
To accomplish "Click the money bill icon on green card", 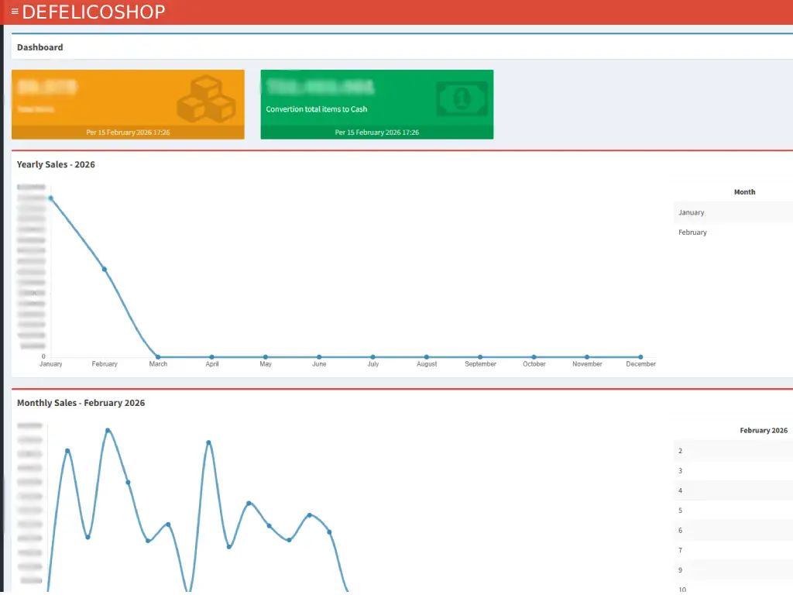I will (460, 99).
